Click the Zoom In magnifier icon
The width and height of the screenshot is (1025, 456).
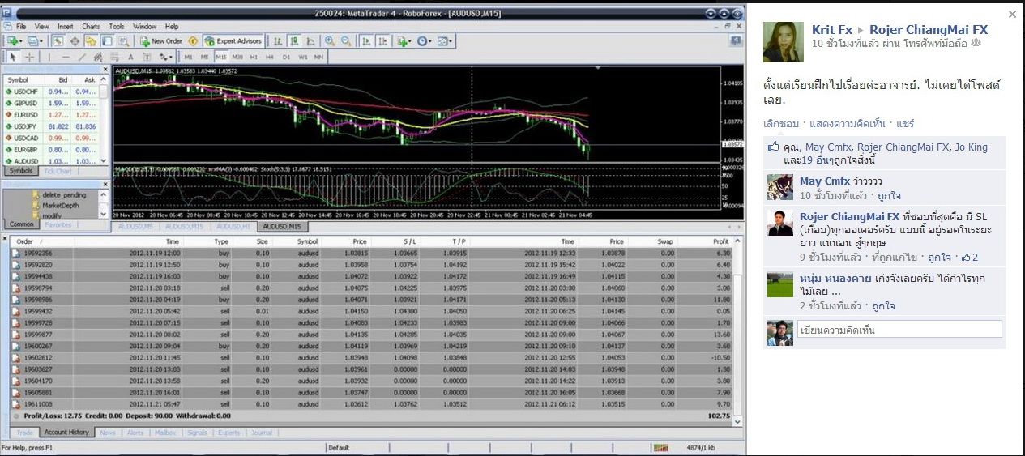click(330, 40)
